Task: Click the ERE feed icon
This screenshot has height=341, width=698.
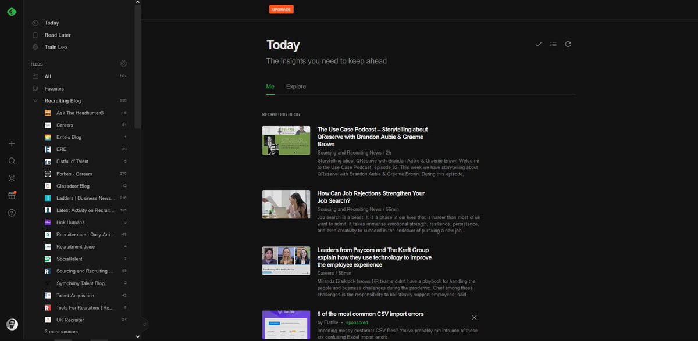Action: [x=48, y=149]
